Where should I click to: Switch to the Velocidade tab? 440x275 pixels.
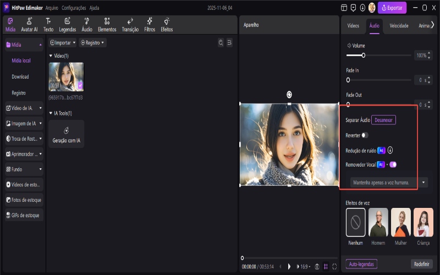point(399,25)
